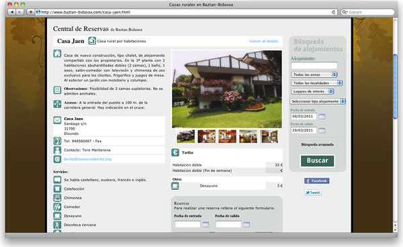Click 'Contacto: Tere Maritorena' text
Screen dimensions: 403x247
87,150
